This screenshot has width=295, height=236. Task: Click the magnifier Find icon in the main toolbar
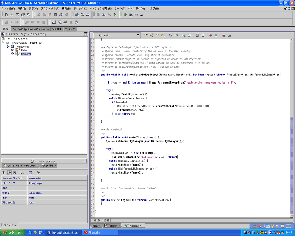point(82,15)
